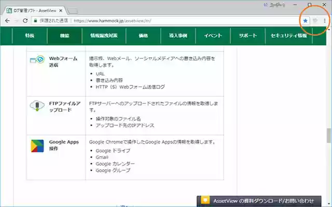332x207 pixels.
Task: Click the yellow icon on the AssetView banner
Action: 205,200
